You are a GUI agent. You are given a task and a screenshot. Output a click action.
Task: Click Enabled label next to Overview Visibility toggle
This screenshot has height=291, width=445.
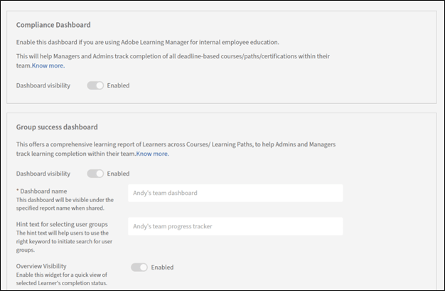pyautogui.click(x=162, y=268)
